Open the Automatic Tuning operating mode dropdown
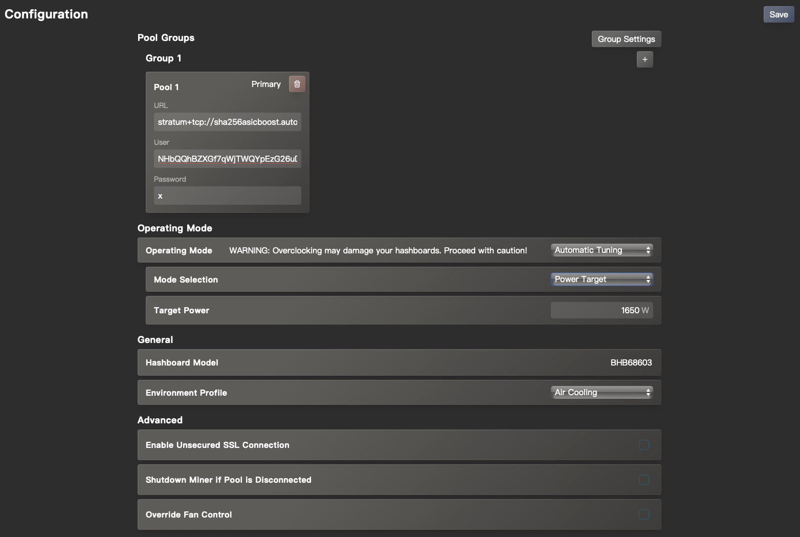 pos(602,250)
